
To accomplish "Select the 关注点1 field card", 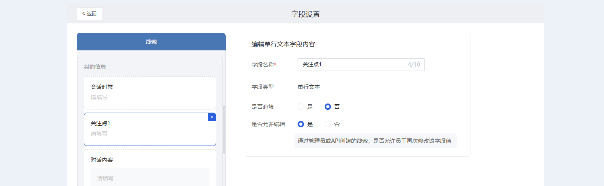I will click(150, 129).
